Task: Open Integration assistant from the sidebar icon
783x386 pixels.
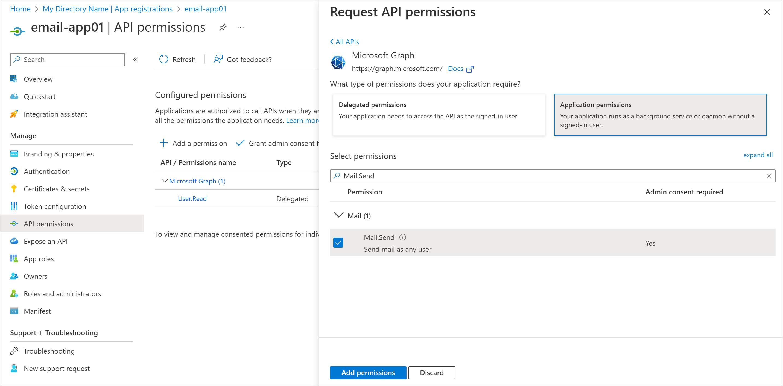Action: tap(14, 114)
